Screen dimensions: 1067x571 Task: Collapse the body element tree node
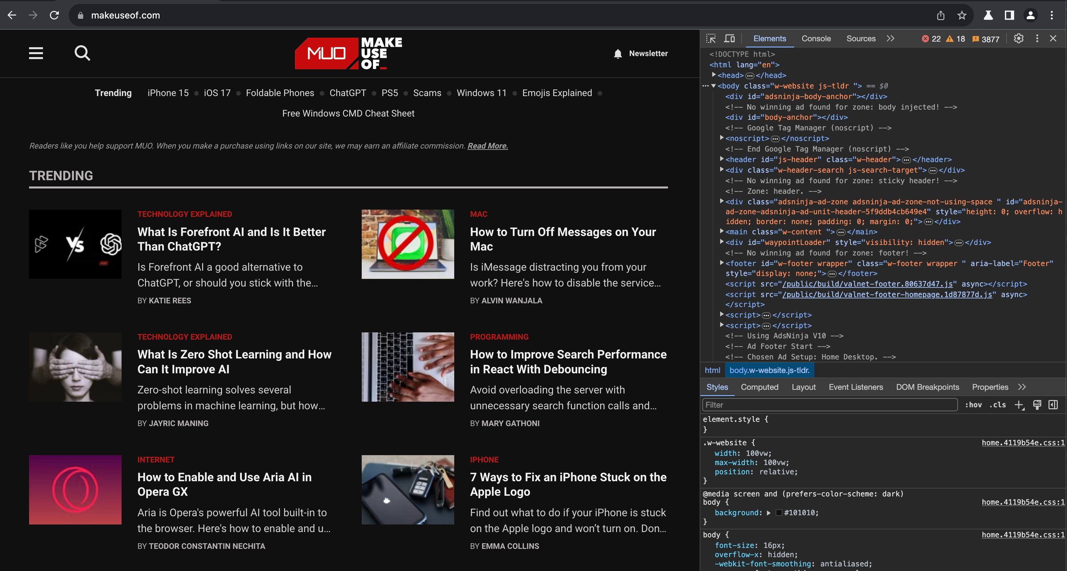[x=713, y=86]
